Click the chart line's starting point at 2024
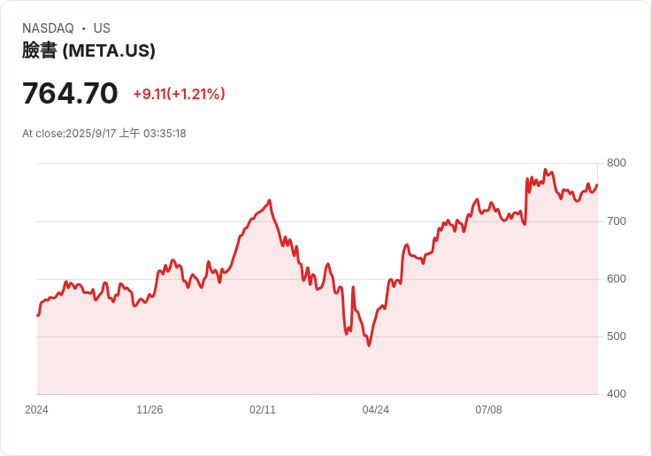The width and height of the screenshot is (651, 456). click(x=37, y=315)
